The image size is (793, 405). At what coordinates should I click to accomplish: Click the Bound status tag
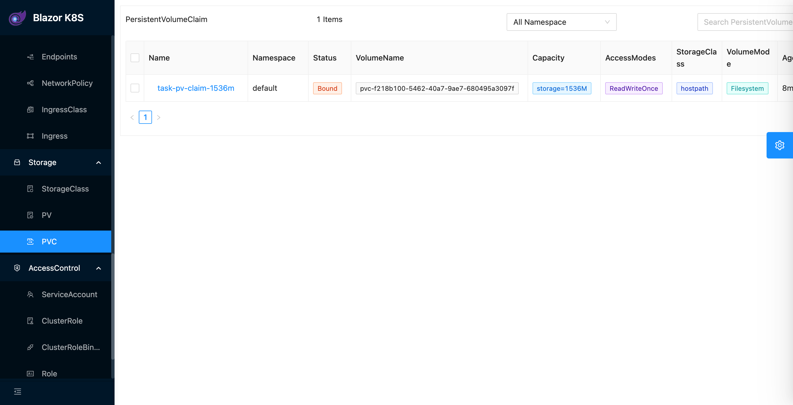point(327,89)
